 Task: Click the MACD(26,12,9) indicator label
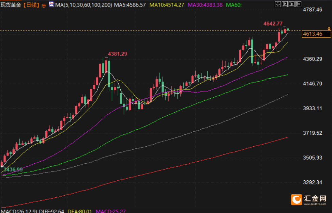tap(19, 211)
